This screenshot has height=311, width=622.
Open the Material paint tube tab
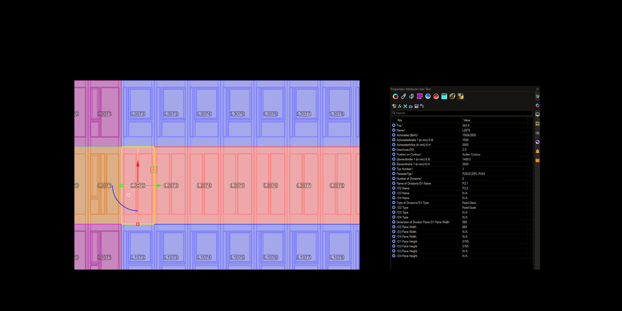tap(404, 96)
